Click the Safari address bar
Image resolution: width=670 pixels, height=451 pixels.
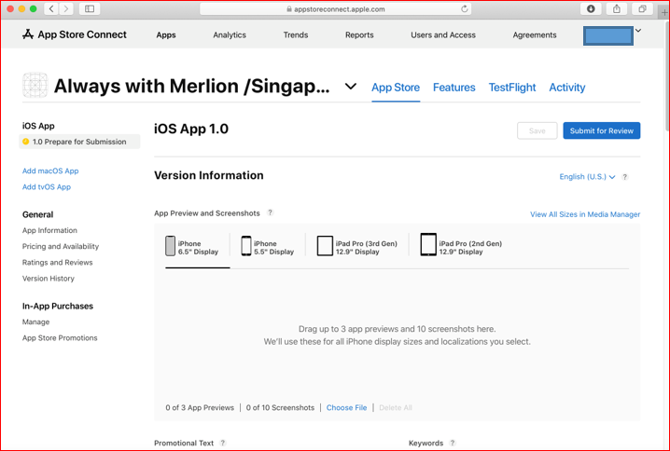(335, 9)
